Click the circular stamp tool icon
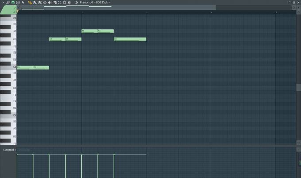Viewport: 301px width, 178px height. pos(18,2)
